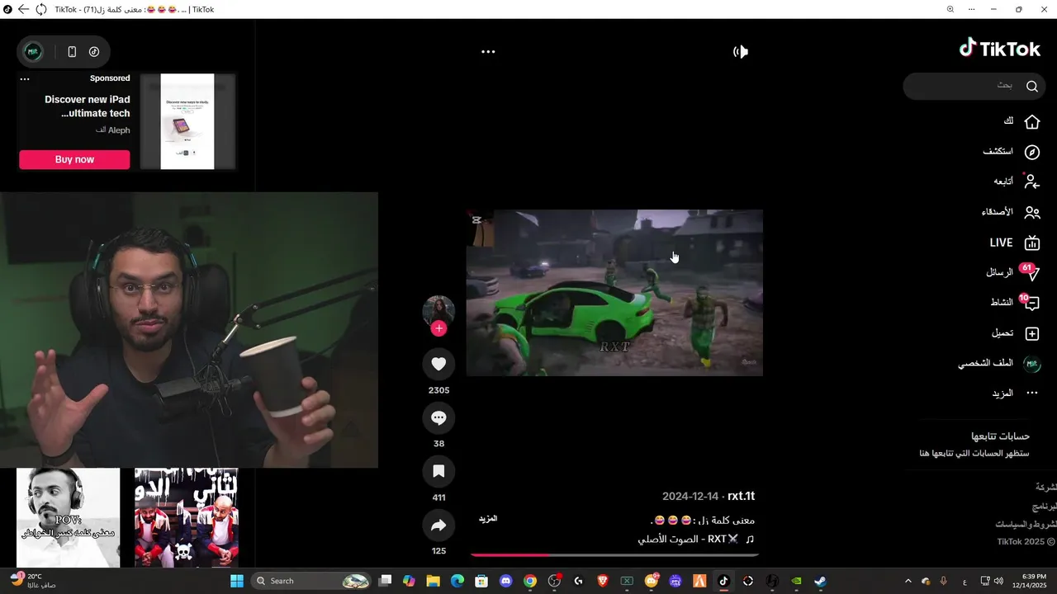Open File Explorer from the taskbar
This screenshot has width=1057, height=594.
coord(433,581)
